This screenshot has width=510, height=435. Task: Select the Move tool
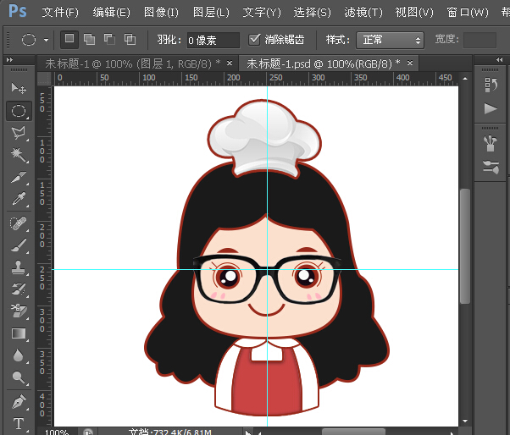point(19,89)
